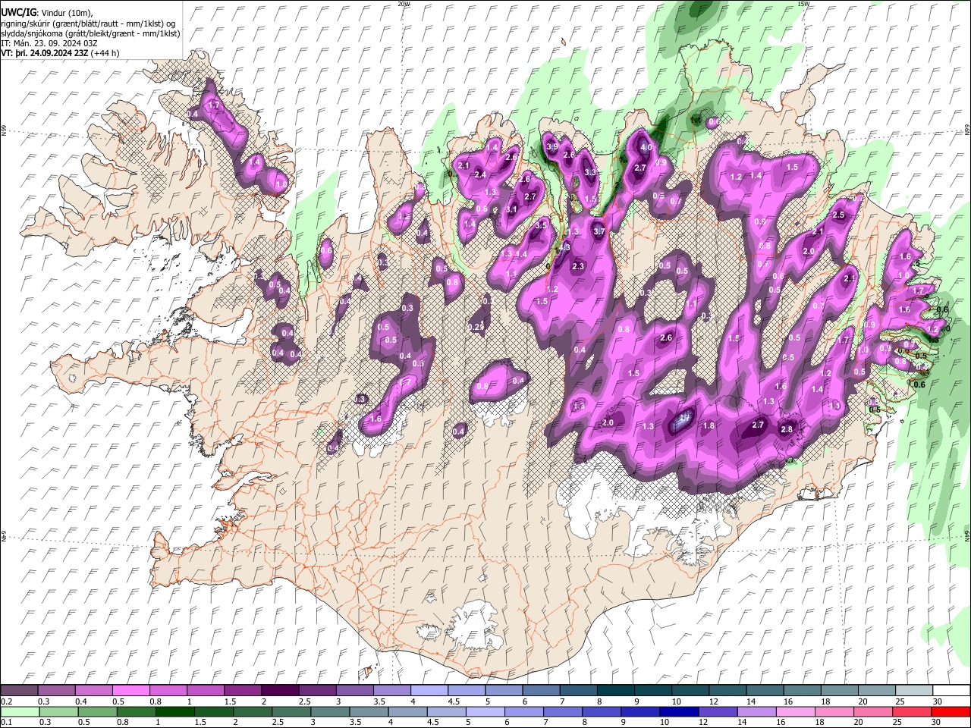
Task: Click 'IT: Mán. 23. 09. 2024 03Z'
Action: click(x=50, y=44)
